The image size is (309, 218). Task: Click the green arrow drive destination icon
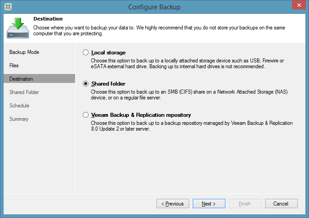[x=18, y=28]
